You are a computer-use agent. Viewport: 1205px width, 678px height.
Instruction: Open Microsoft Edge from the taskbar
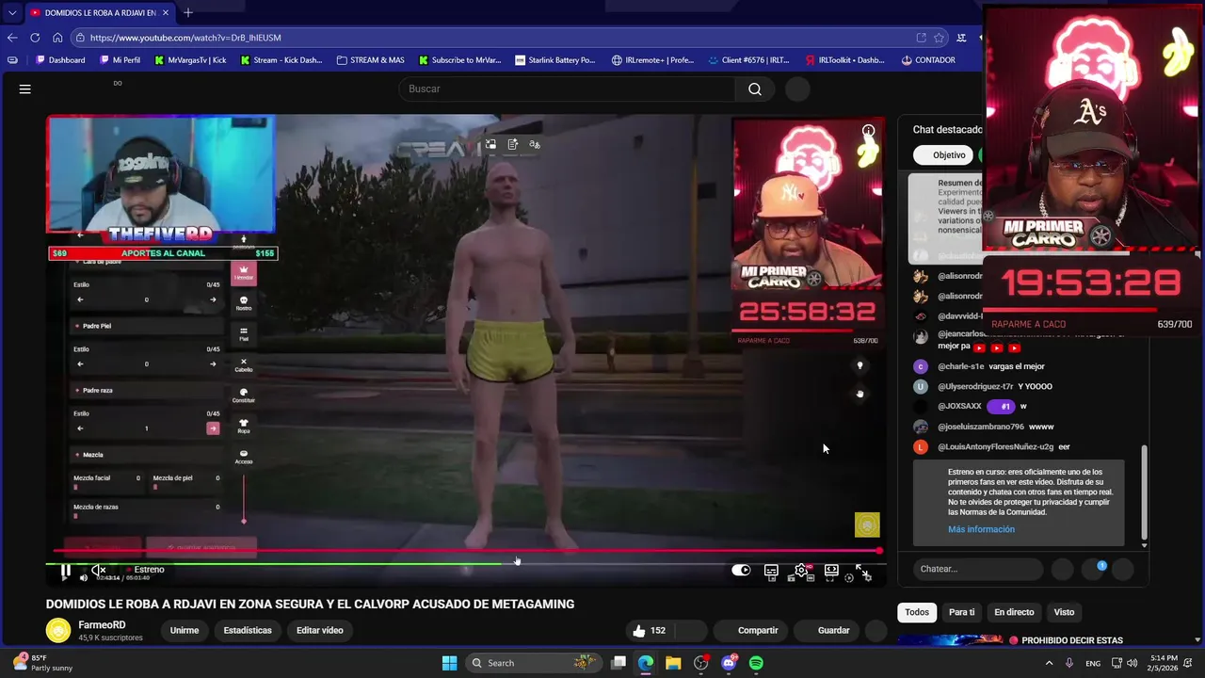646,663
